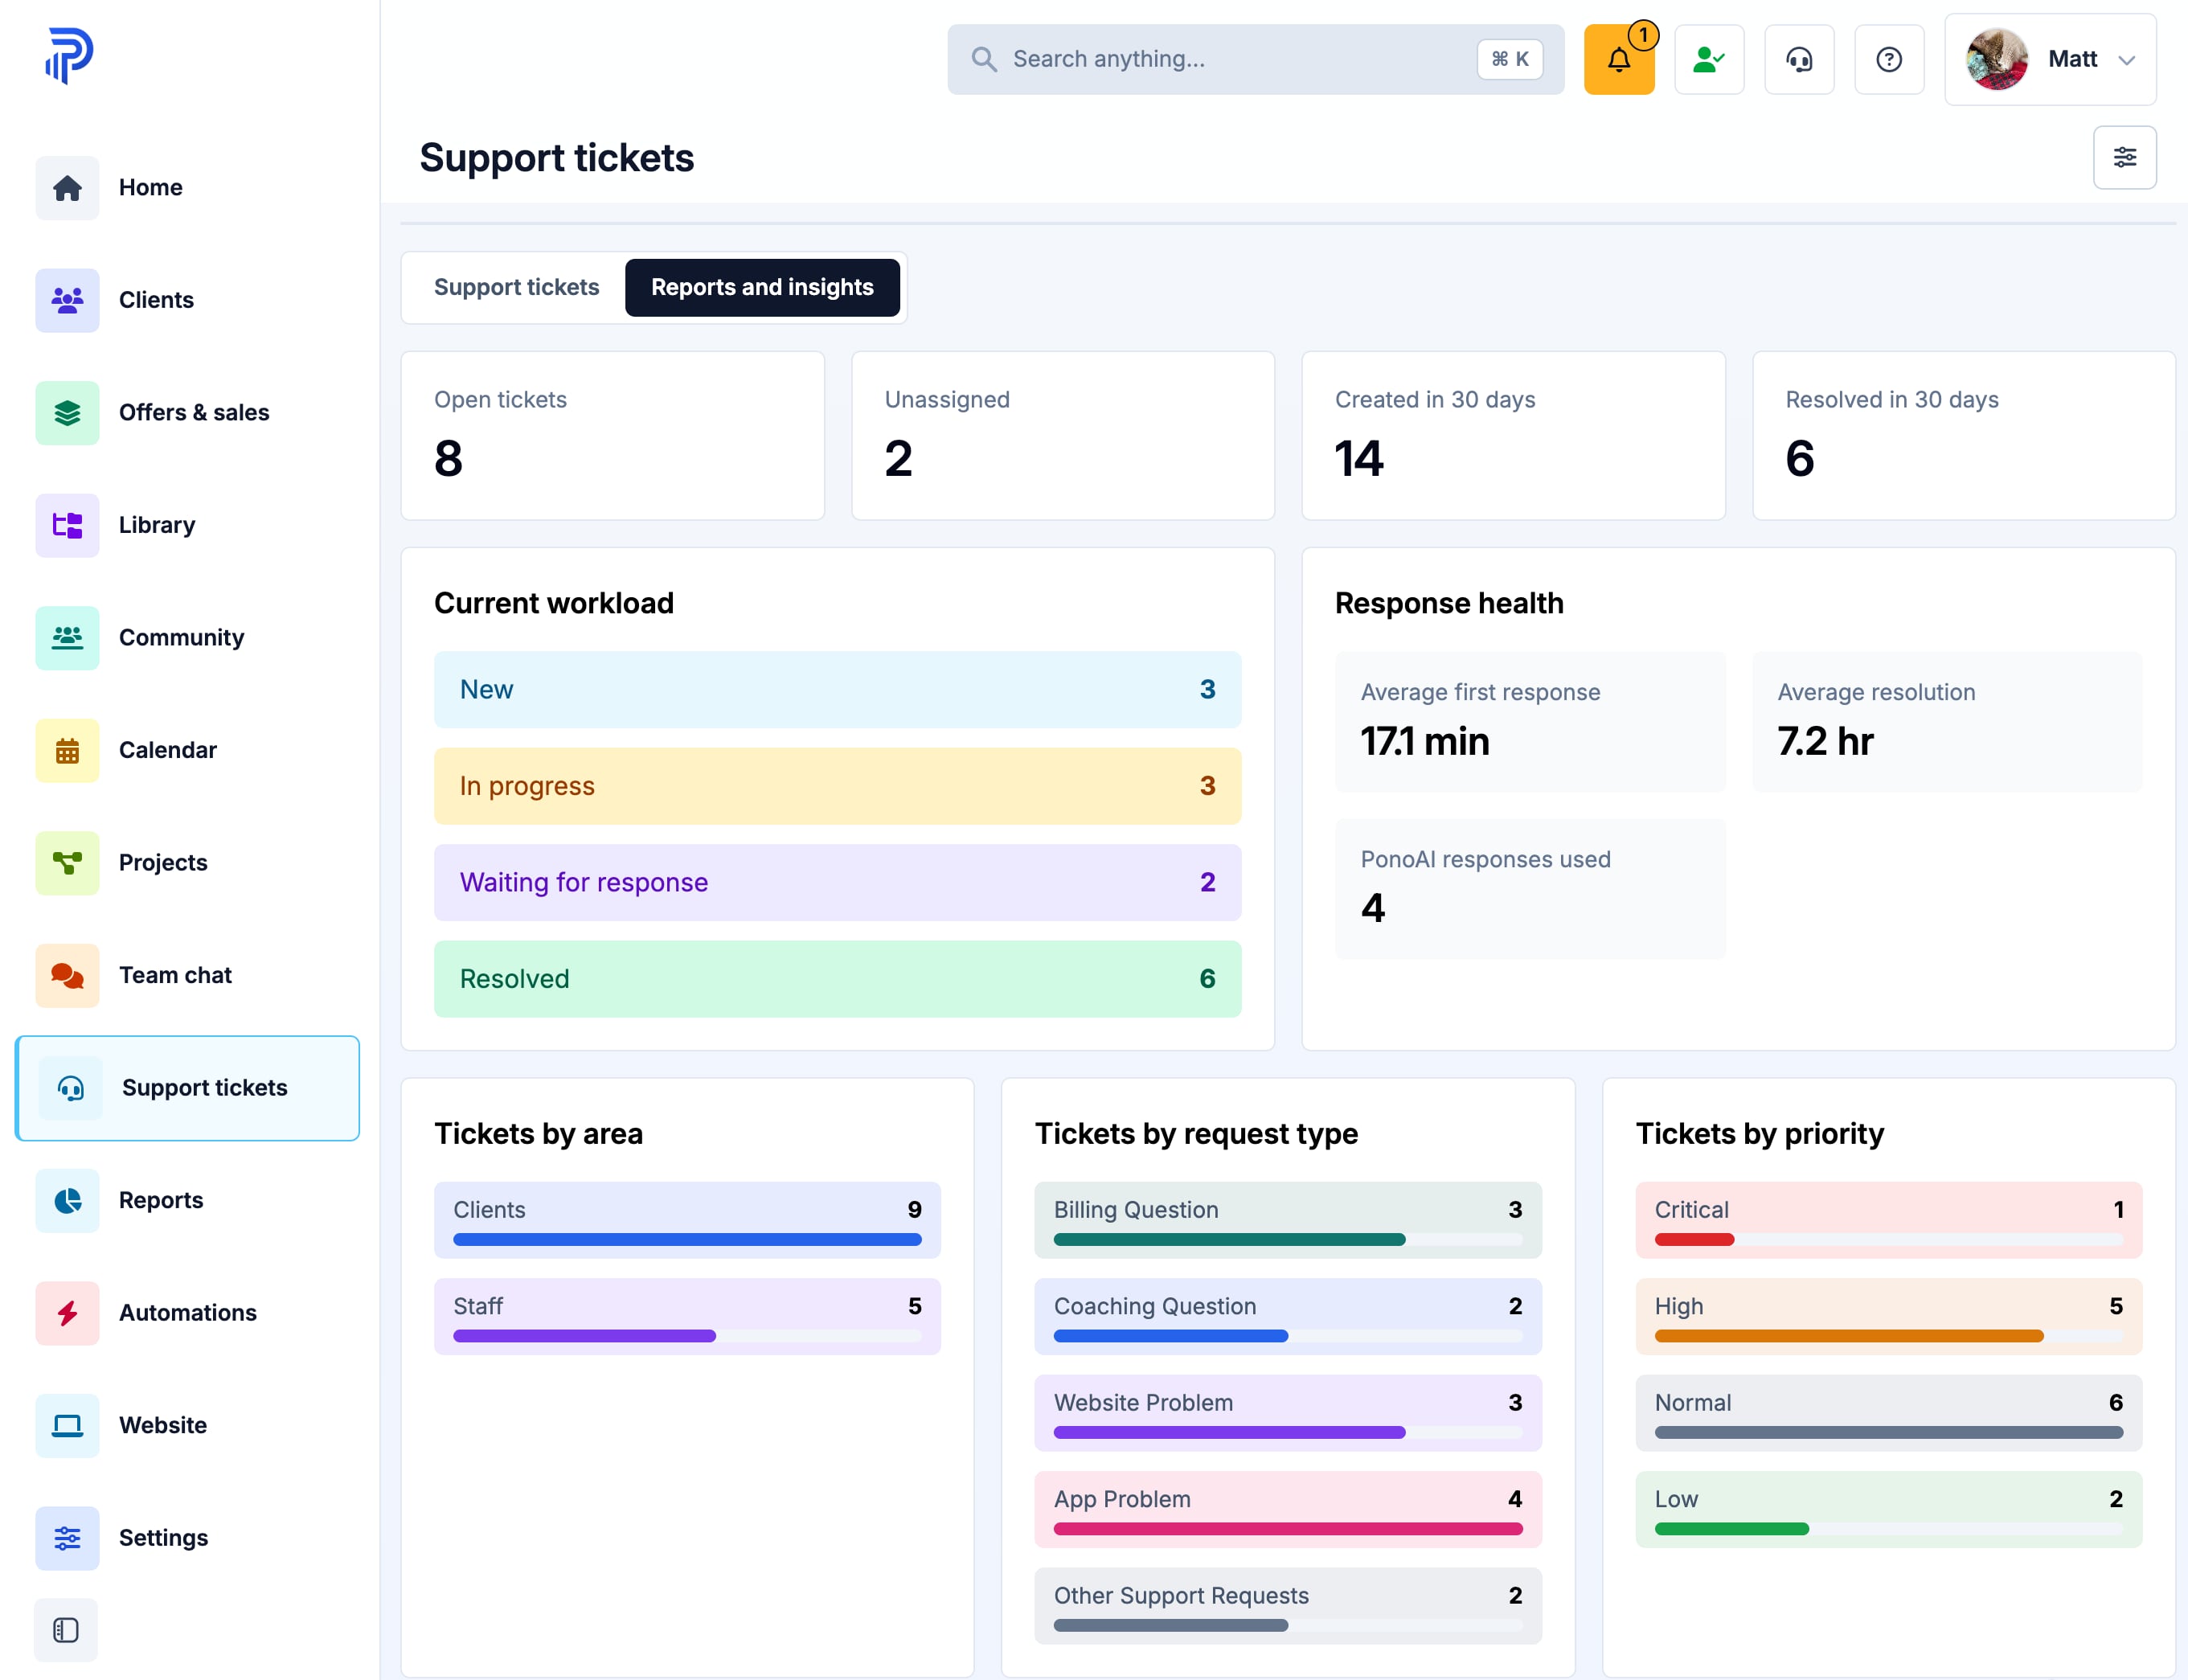The image size is (2188, 1680).
Task: Open the Reports pie chart icon
Action: (x=67, y=1200)
